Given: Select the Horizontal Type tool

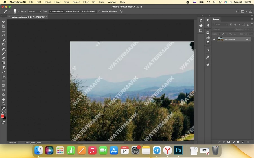Looking at the screenshot, I should (x=3, y=67).
